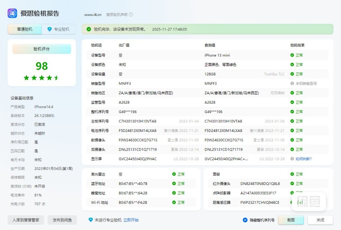Click gray info icon beside 未知销售型号
This screenshot has width=341, height=230.
pos(292,83)
